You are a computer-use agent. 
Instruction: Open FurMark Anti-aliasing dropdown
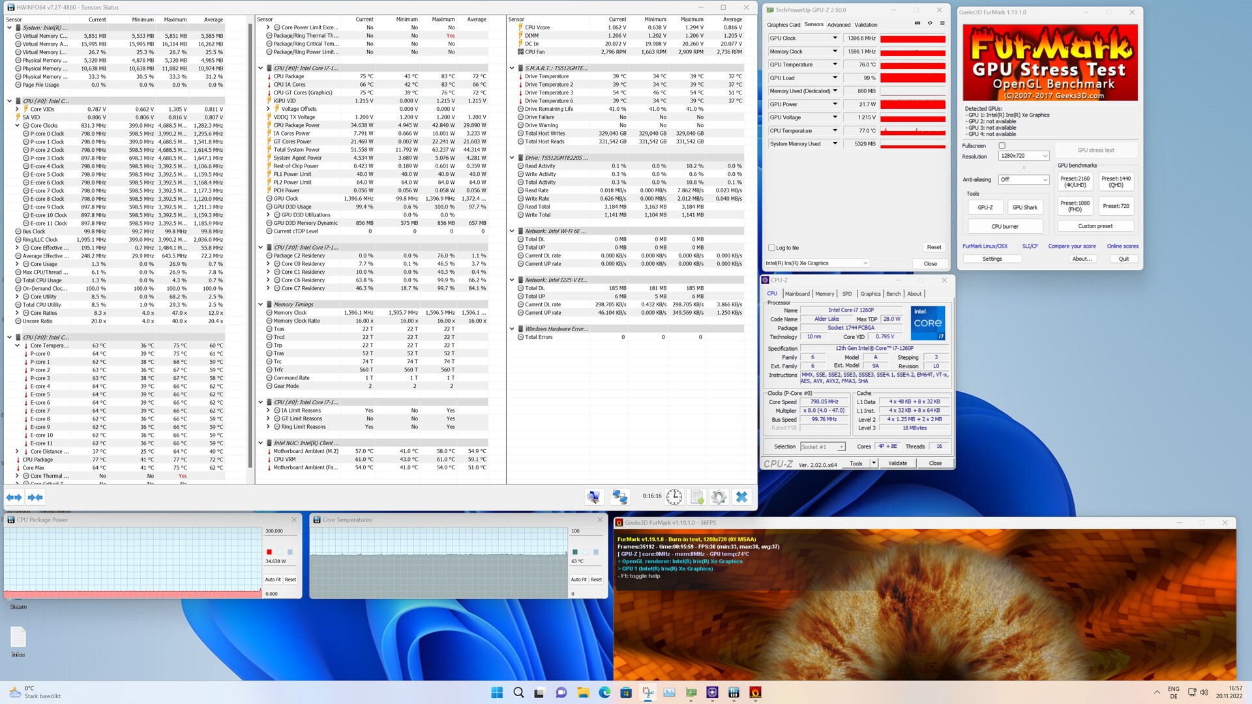(x=1023, y=179)
